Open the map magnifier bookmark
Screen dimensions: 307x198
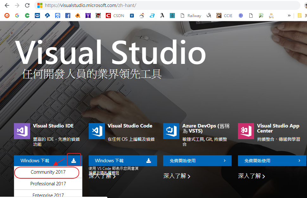pyautogui.click(x=261, y=15)
